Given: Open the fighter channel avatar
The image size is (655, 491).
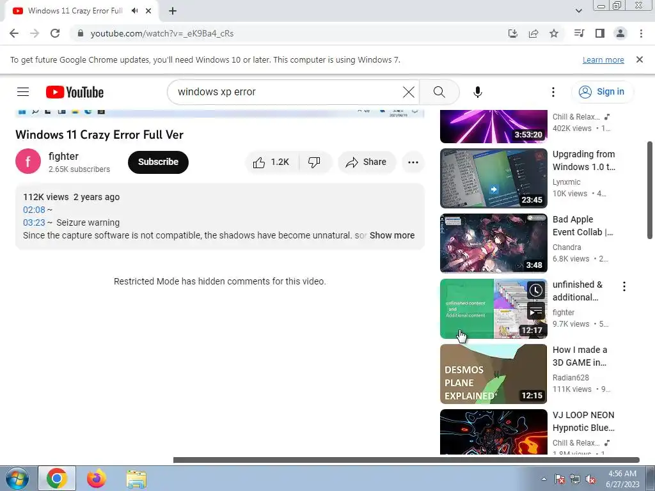Looking at the screenshot, I should [28, 161].
